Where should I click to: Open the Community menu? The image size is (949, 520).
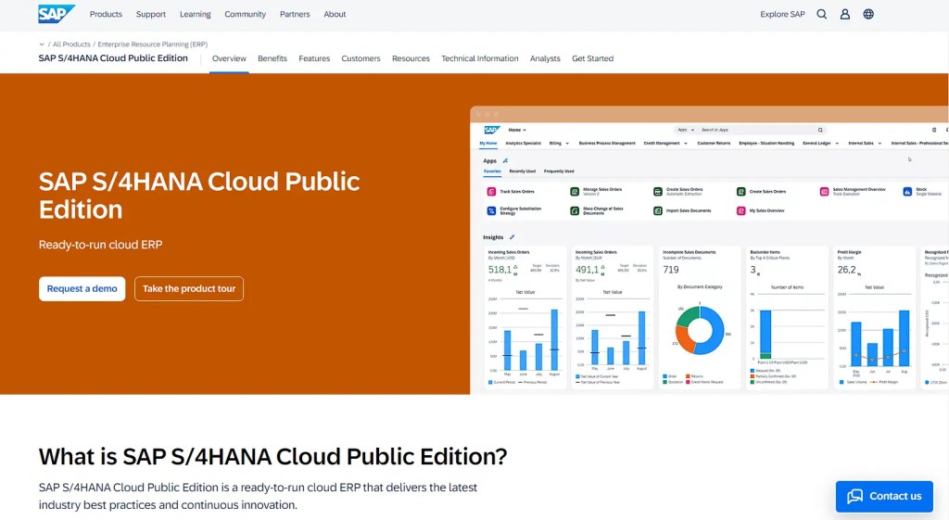click(x=245, y=14)
